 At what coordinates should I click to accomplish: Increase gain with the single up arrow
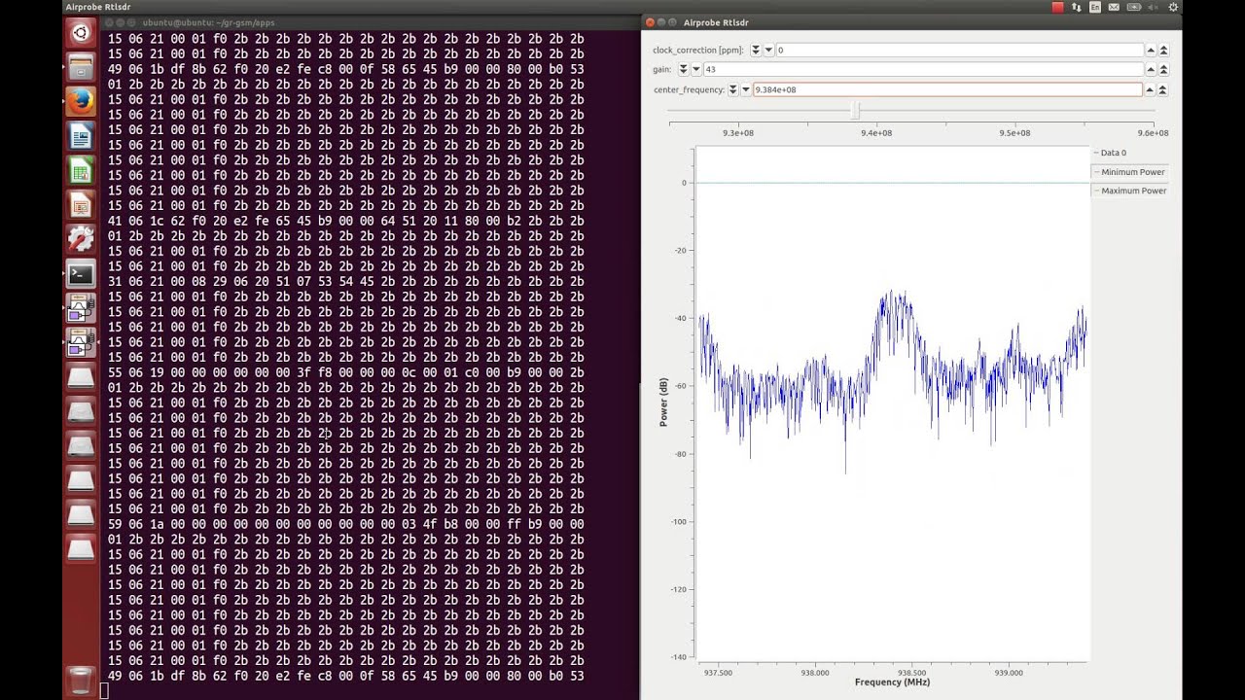pyautogui.click(x=1151, y=69)
